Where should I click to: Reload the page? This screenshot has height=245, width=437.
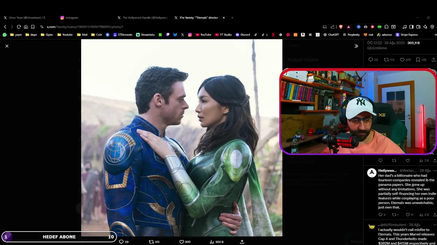click(19, 27)
